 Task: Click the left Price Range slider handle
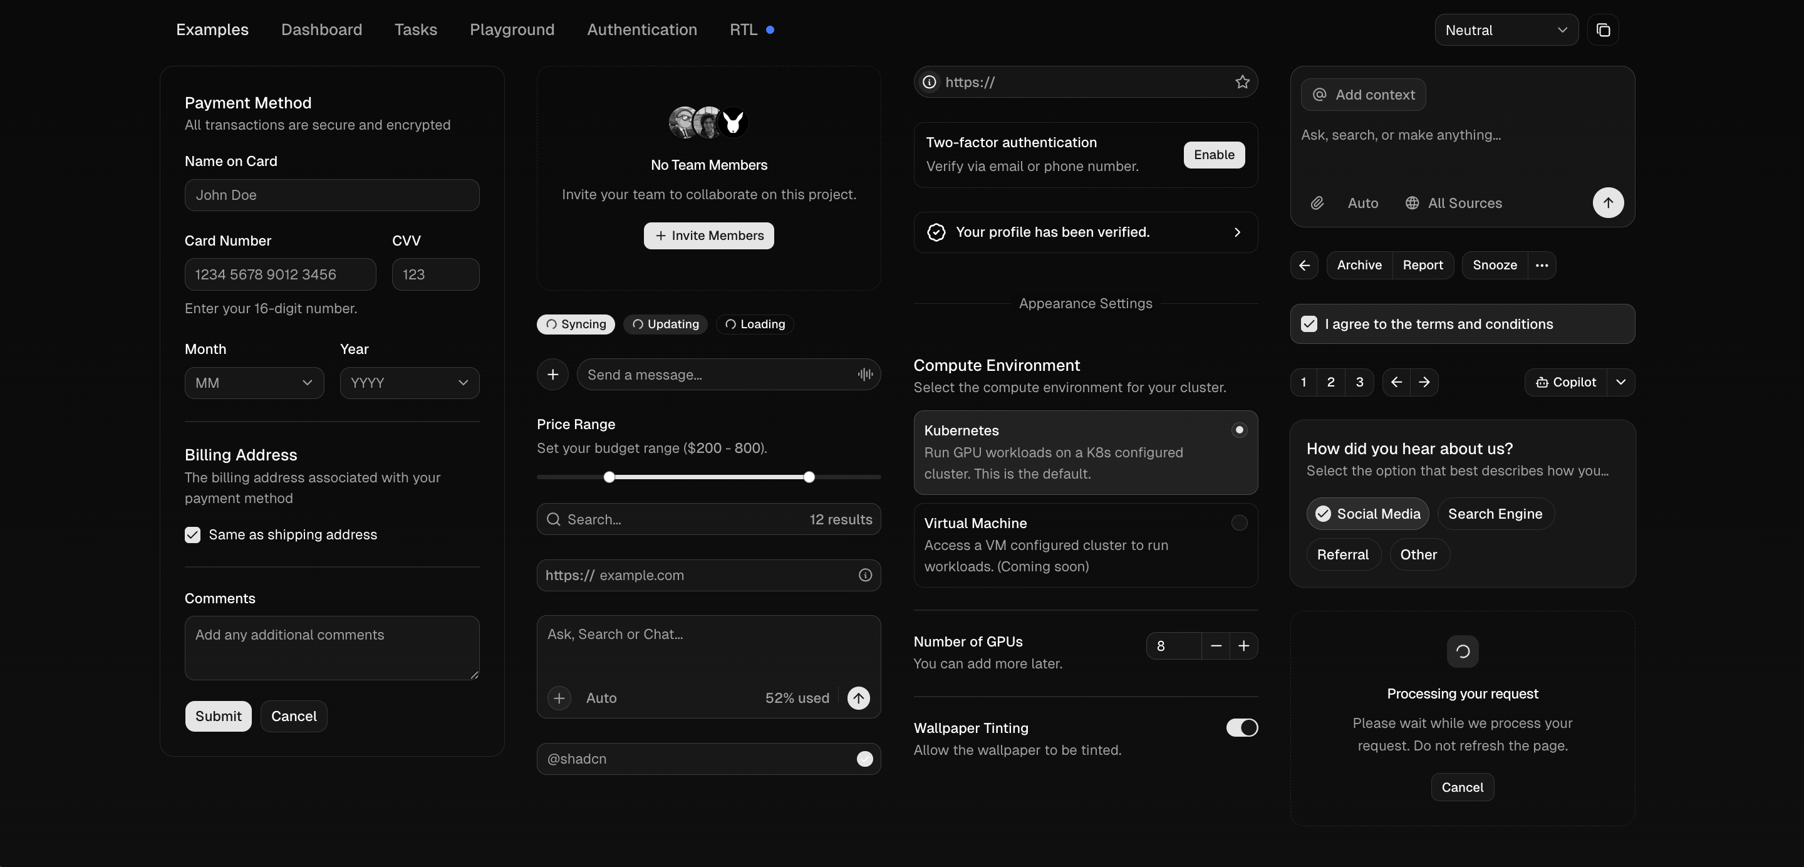(x=609, y=477)
